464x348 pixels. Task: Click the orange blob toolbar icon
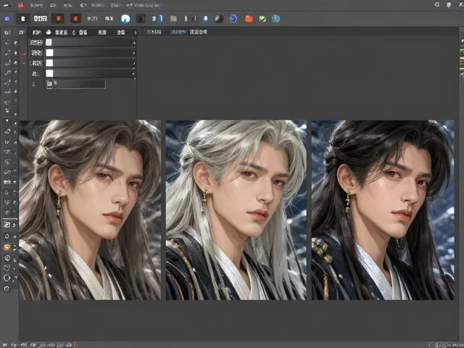click(x=249, y=19)
